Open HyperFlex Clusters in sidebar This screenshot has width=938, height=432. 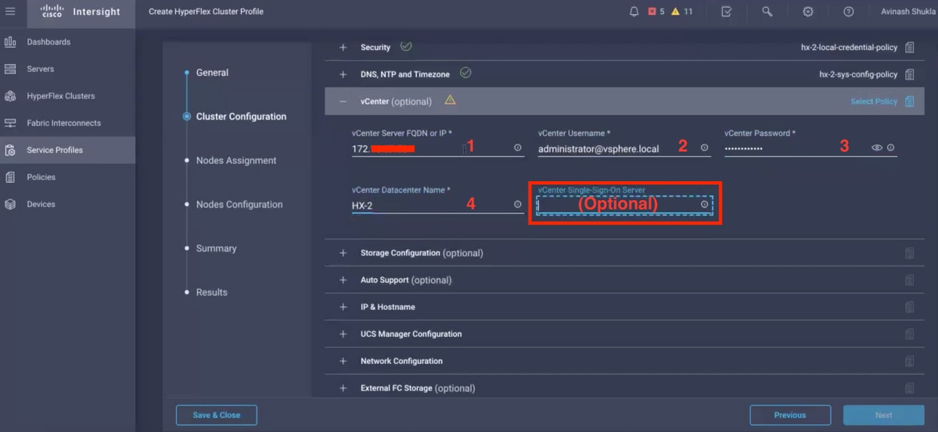click(60, 96)
